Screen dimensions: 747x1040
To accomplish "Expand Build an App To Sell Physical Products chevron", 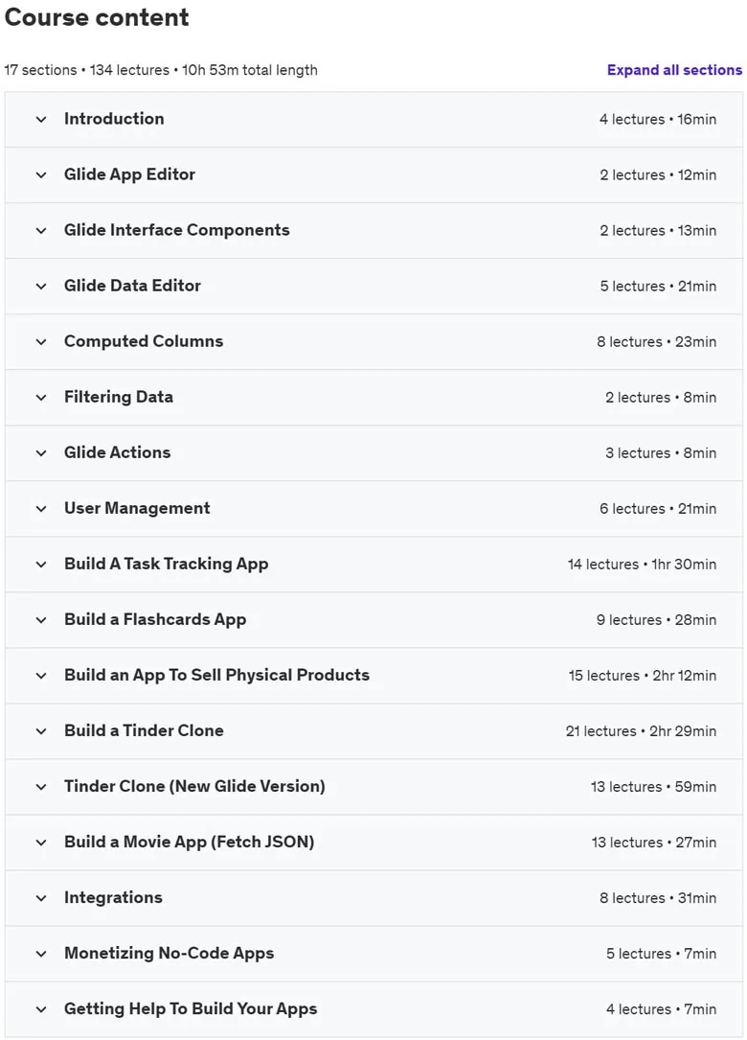I will click(x=41, y=676).
